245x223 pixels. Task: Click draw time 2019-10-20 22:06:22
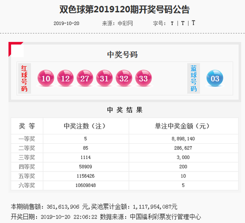tap(69, 217)
